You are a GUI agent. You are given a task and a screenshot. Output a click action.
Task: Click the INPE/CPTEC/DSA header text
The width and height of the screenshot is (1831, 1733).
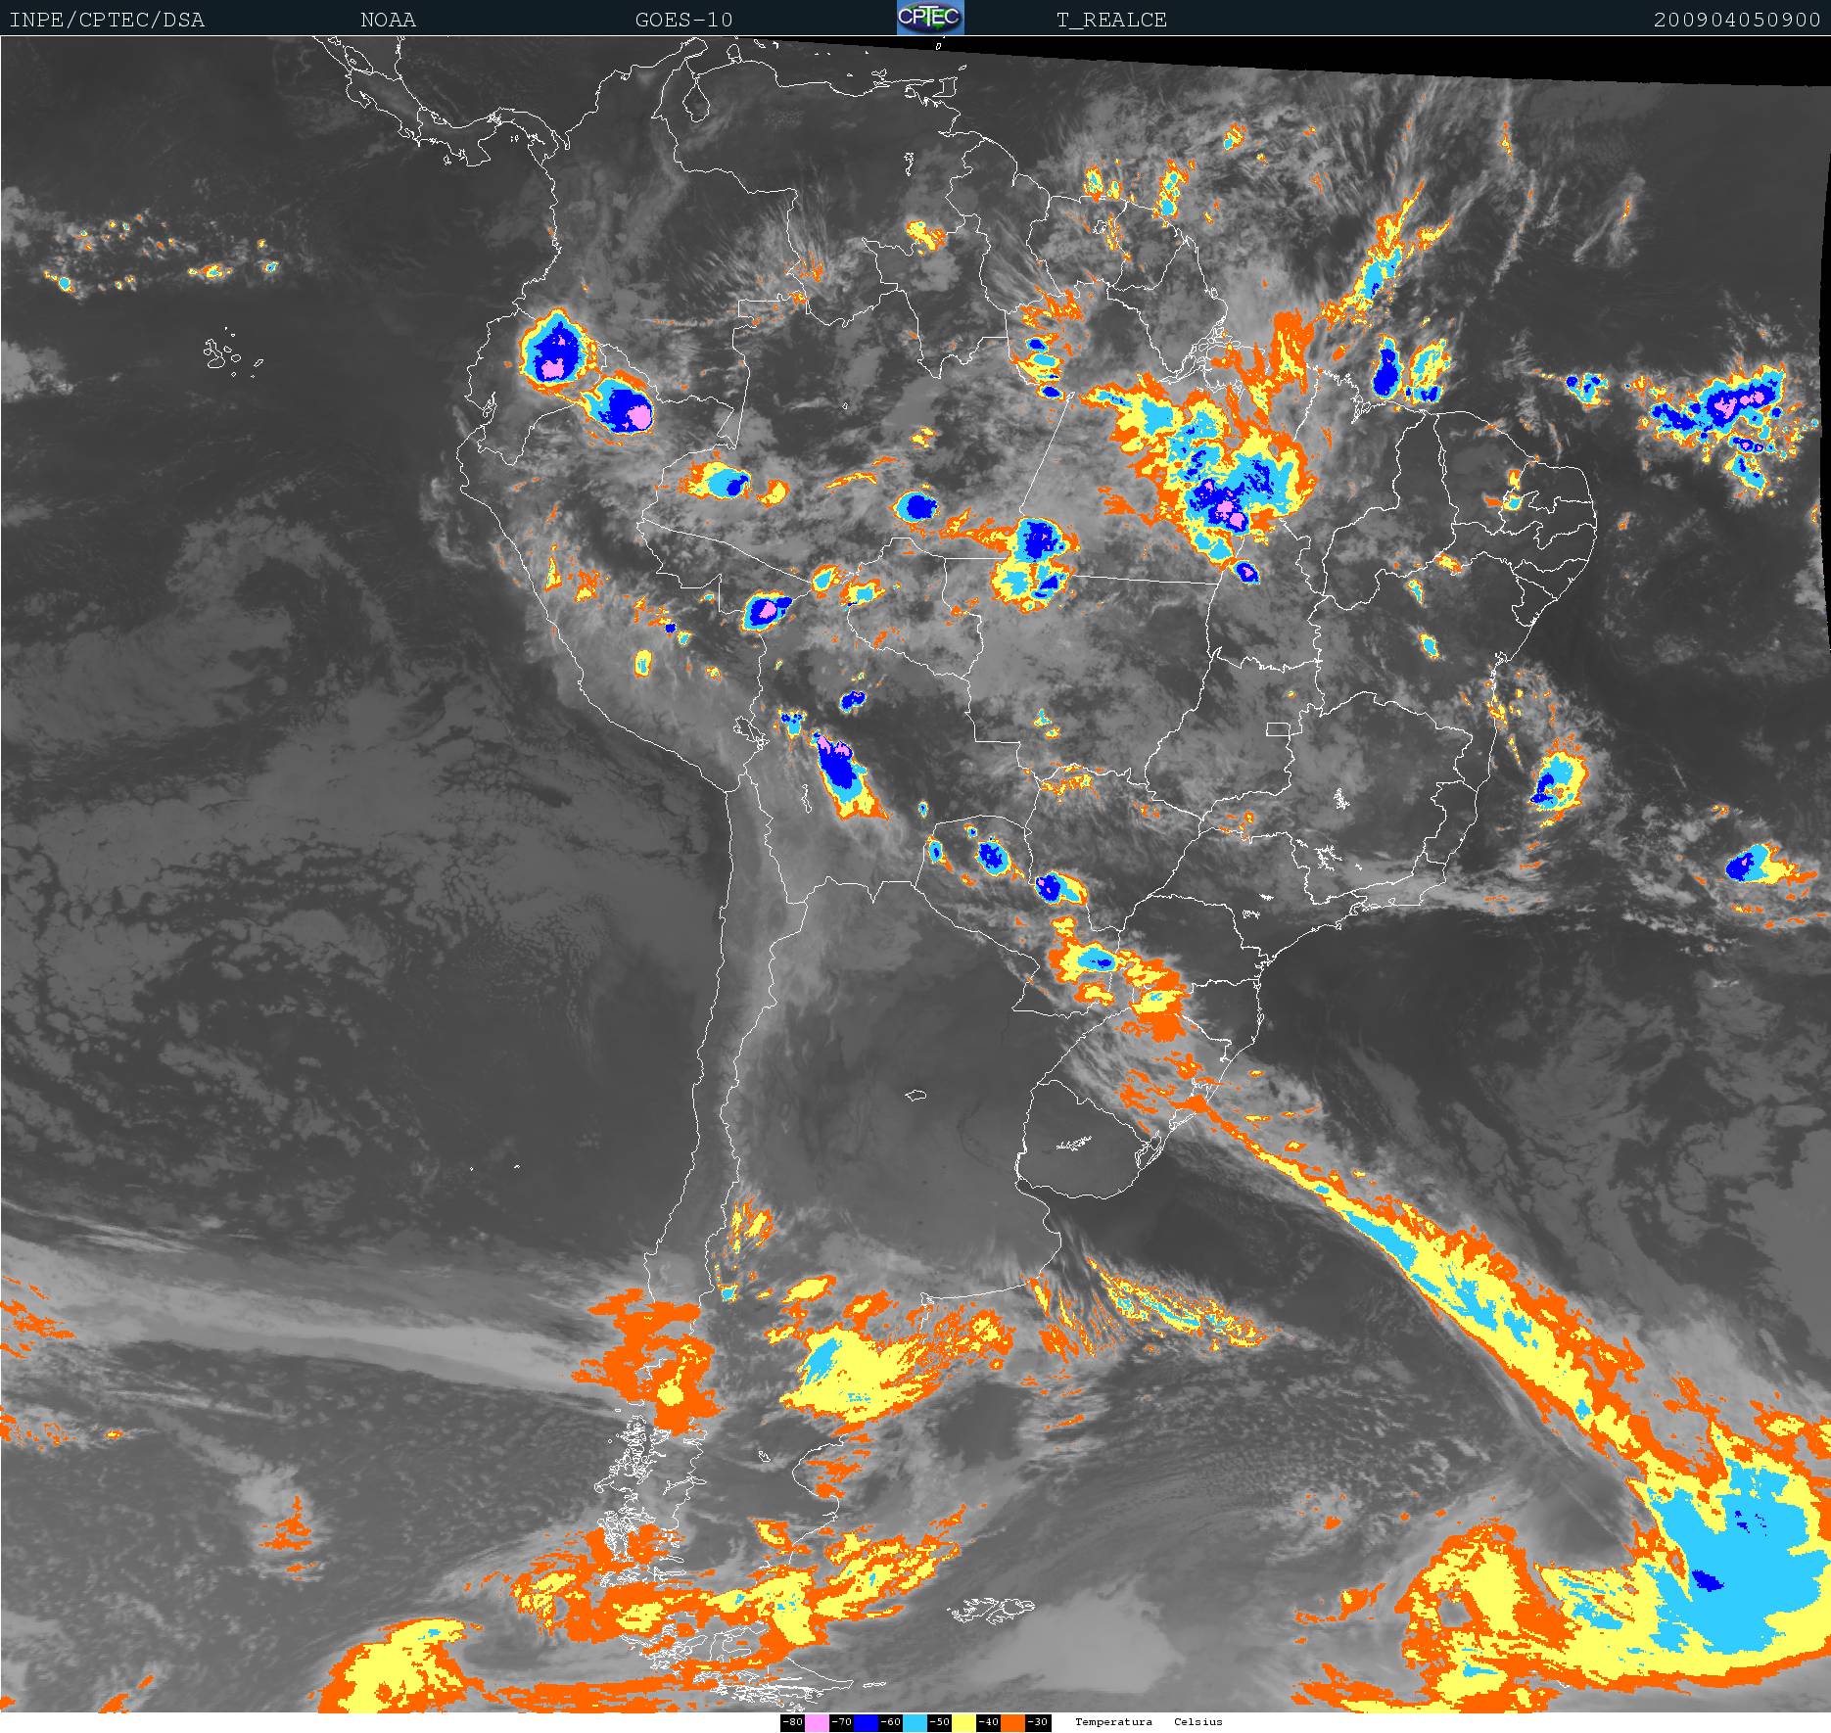[107, 20]
